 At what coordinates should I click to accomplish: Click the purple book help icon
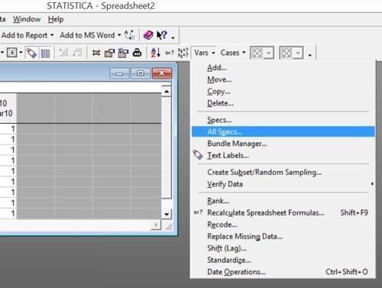click(x=148, y=35)
